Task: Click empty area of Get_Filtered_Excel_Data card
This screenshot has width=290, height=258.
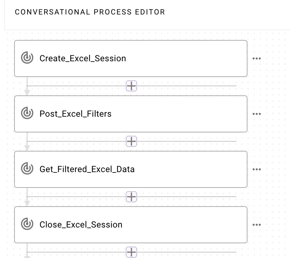Action: (x=191, y=169)
